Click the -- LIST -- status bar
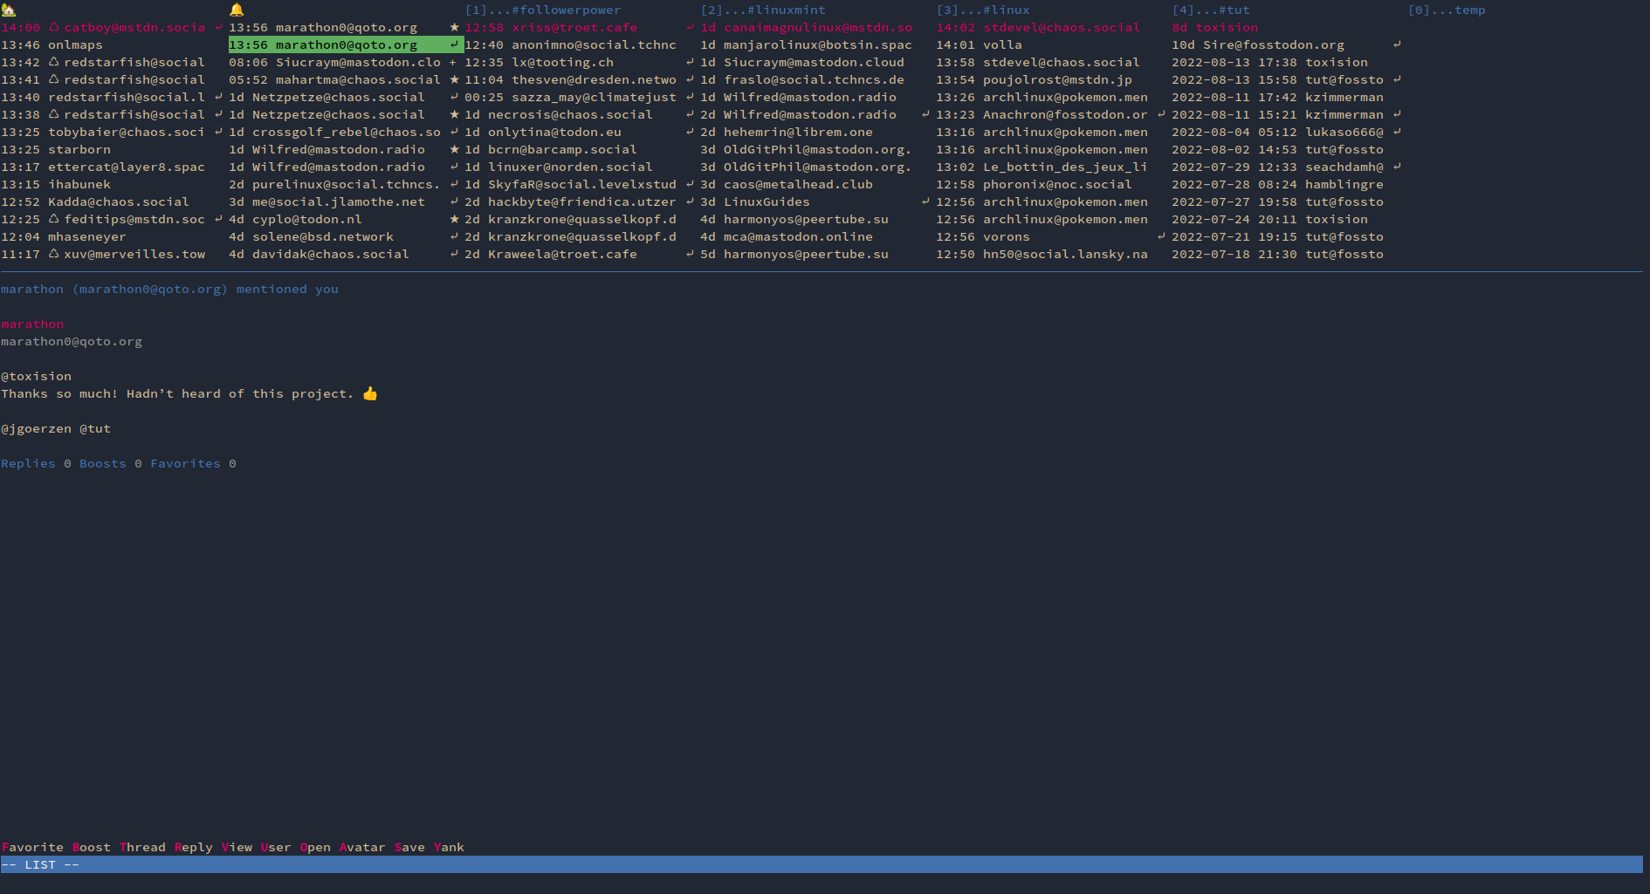This screenshot has height=894, width=1650. 822,864
